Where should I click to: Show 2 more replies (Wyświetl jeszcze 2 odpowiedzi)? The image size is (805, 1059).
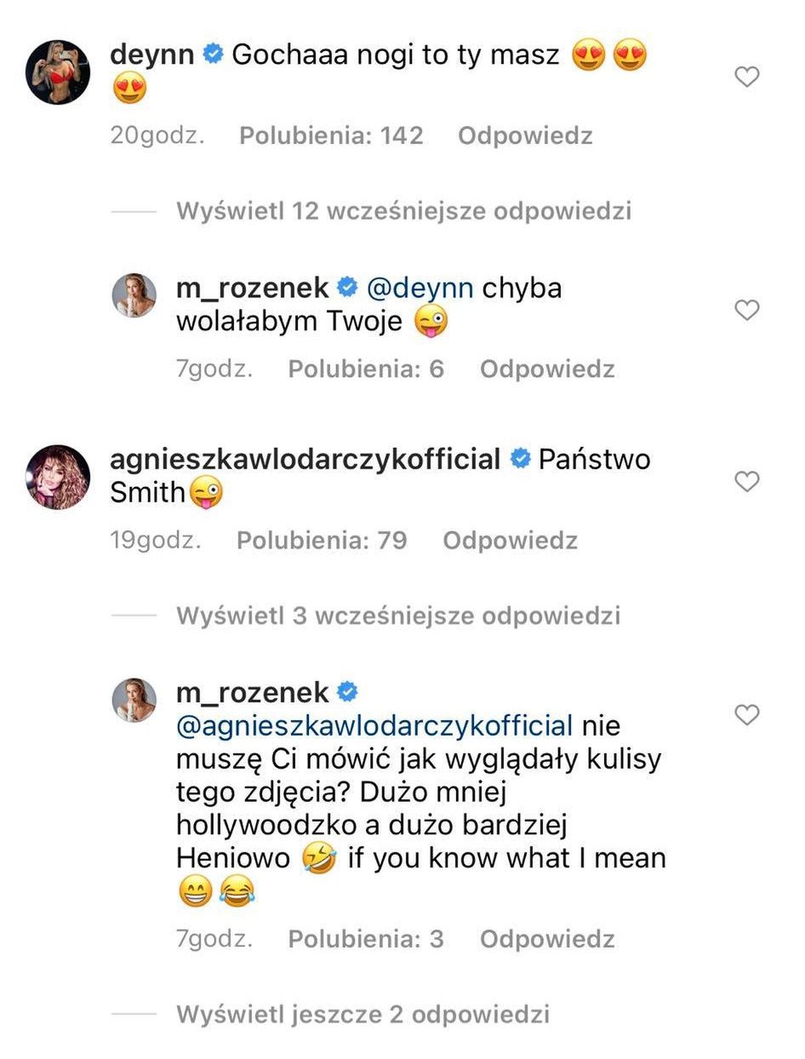click(363, 1014)
